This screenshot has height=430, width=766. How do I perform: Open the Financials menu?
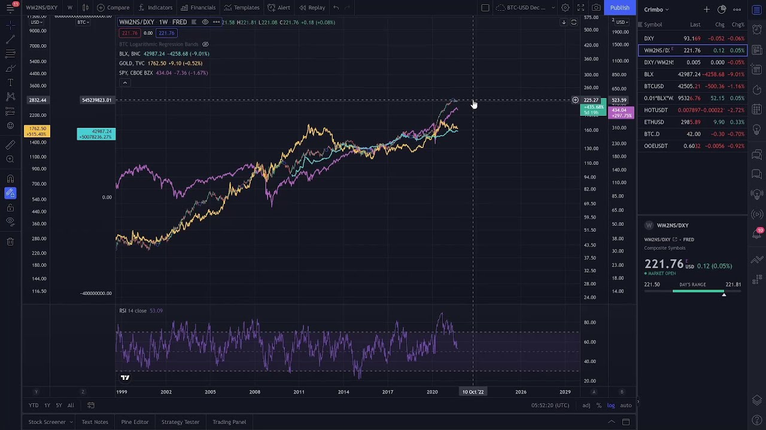[x=198, y=7]
